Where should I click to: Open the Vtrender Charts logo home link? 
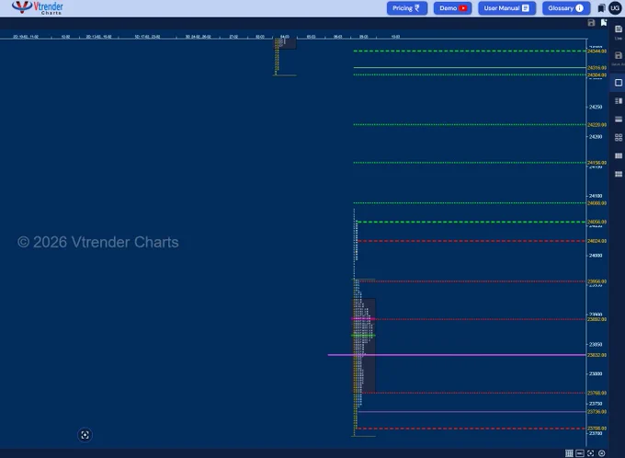(x=38, y=7)
